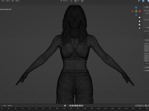Toggle the preview range clock icon
The height and width of the screenshot is (111, 149).
click(x=146, y=106)
